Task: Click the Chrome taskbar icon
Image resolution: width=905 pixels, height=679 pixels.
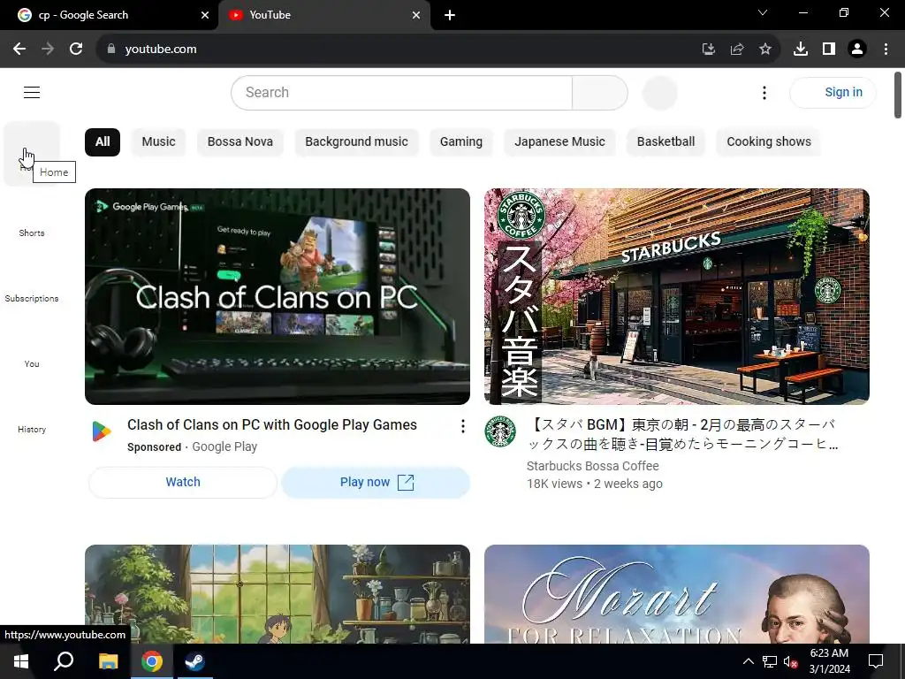Action: click(152, 661)
